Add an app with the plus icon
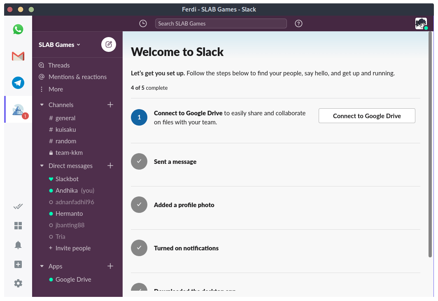 tap(110, 266)
